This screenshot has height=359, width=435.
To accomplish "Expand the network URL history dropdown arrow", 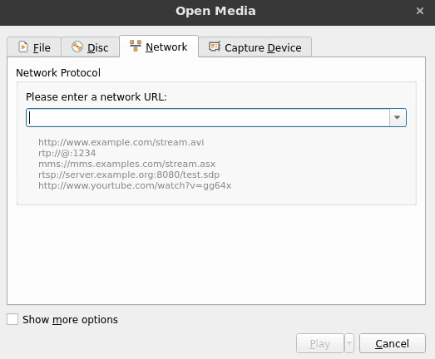I will pos(398,117).
